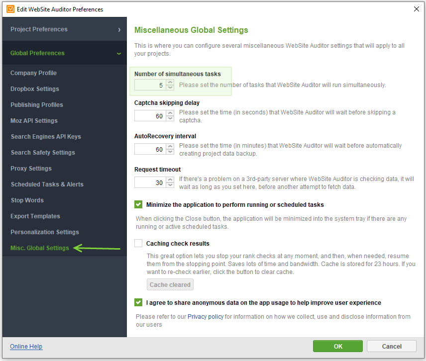Disable minimize application for scheduled tasks checkbox

pyautogui.click(x=138, y=204)
